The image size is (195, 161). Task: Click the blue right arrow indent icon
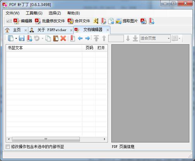[87, 38]
